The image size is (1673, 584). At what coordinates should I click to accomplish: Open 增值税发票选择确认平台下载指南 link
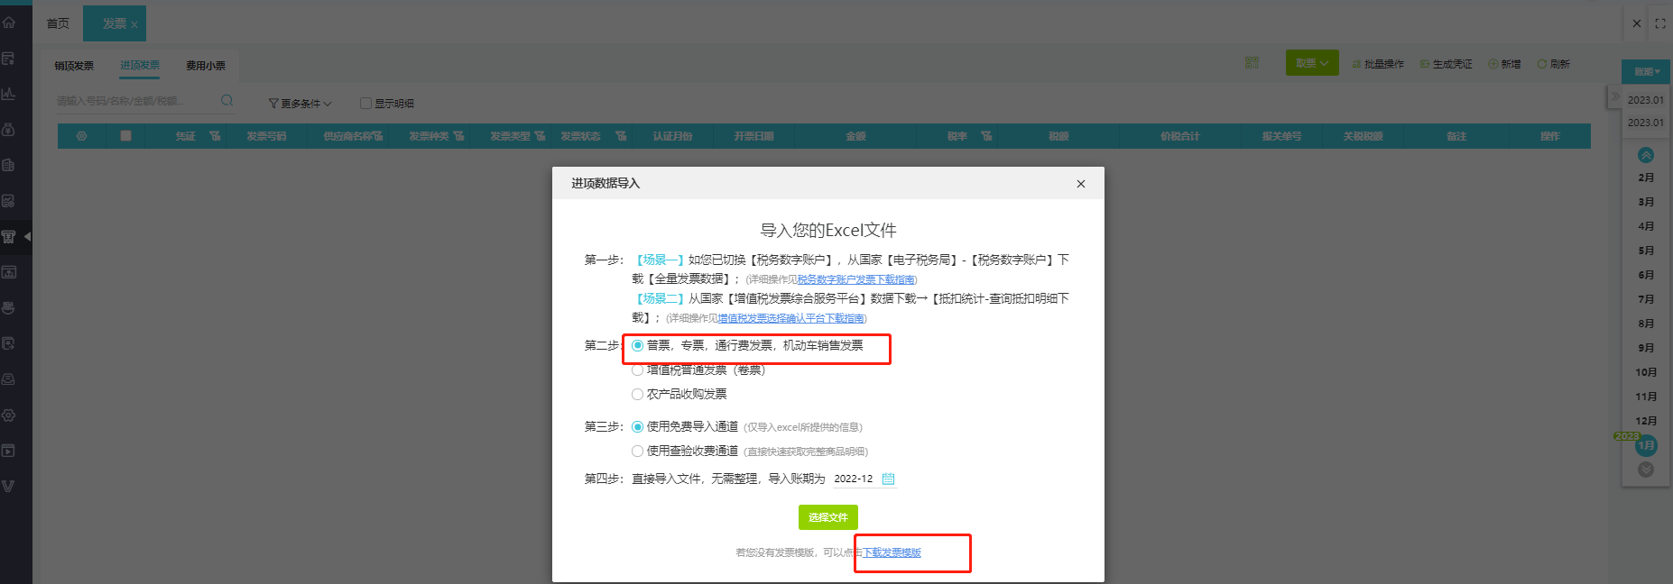tap(791, 318)
